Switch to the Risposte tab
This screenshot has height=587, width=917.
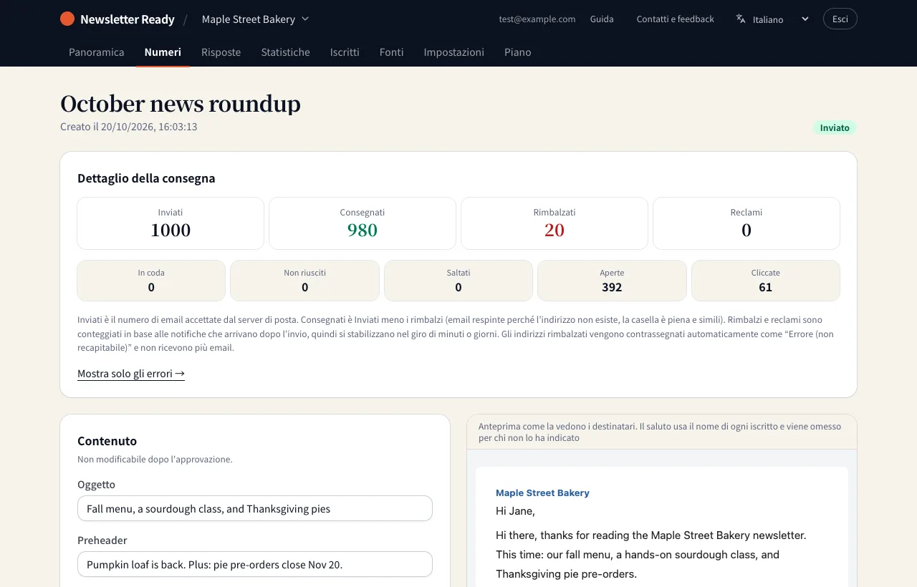(221, 52)
